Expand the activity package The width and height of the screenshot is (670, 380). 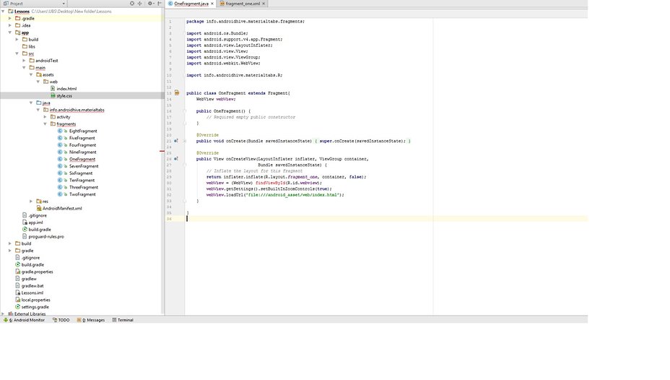tap(45, 117)
